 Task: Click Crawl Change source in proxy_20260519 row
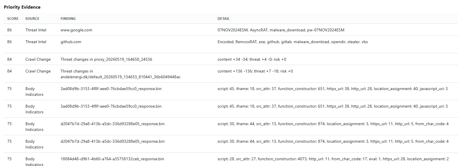[38, 59]
